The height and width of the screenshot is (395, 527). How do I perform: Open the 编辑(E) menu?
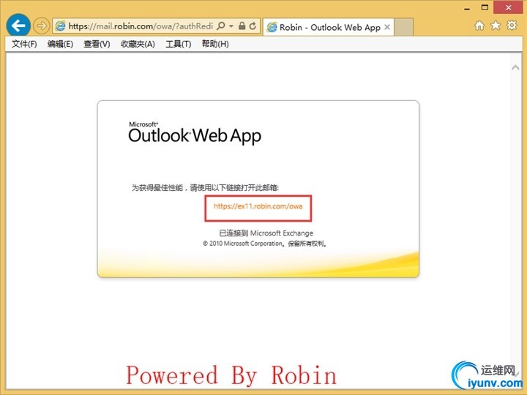tap(60, 44)
